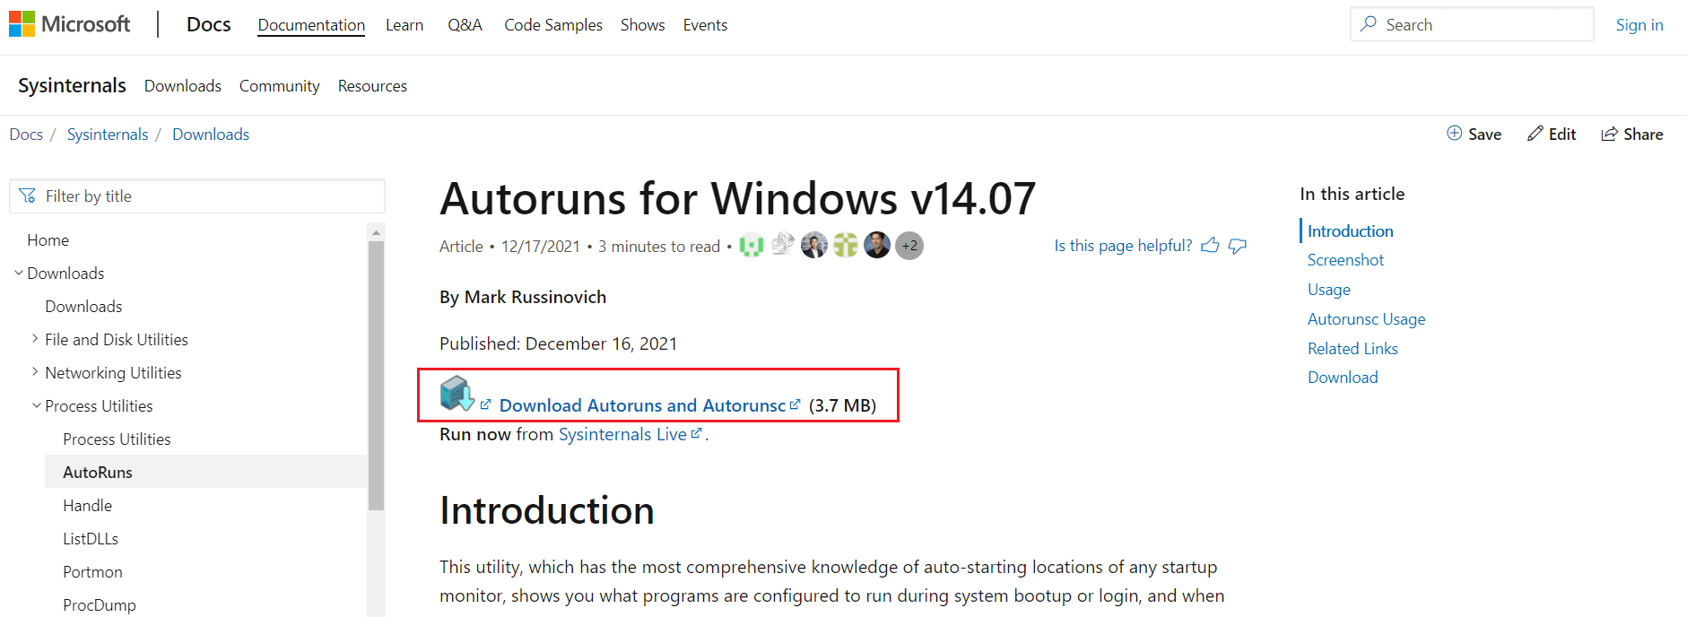This screenshot has height=617, width=1687.
Task: Click the Save icon above the article
Action: [x=1455, y=134]
